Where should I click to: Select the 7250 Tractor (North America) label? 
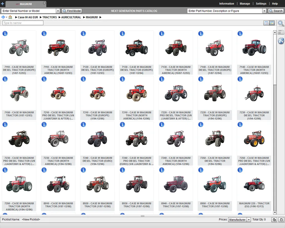tap(19, 207)
